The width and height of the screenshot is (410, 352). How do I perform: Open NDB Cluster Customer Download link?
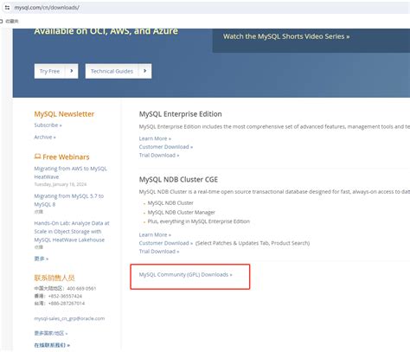[166, 243]
